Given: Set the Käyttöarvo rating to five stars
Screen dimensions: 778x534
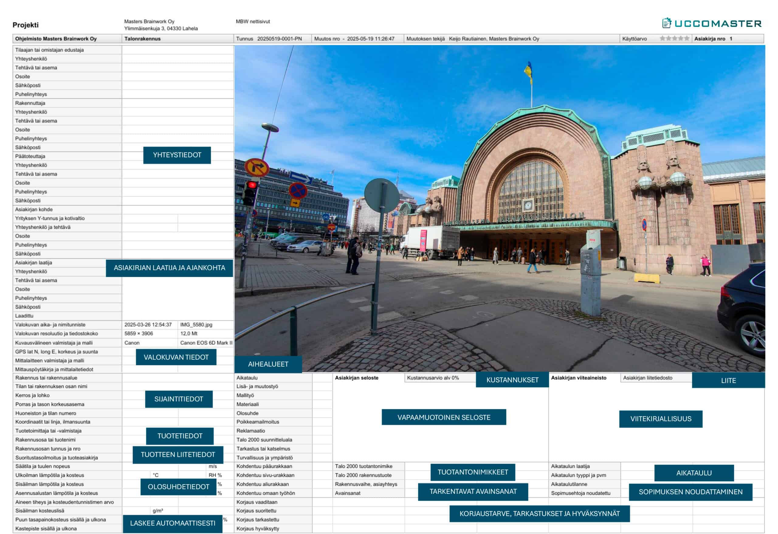Looking at the screenshot, I should point(687,39).
